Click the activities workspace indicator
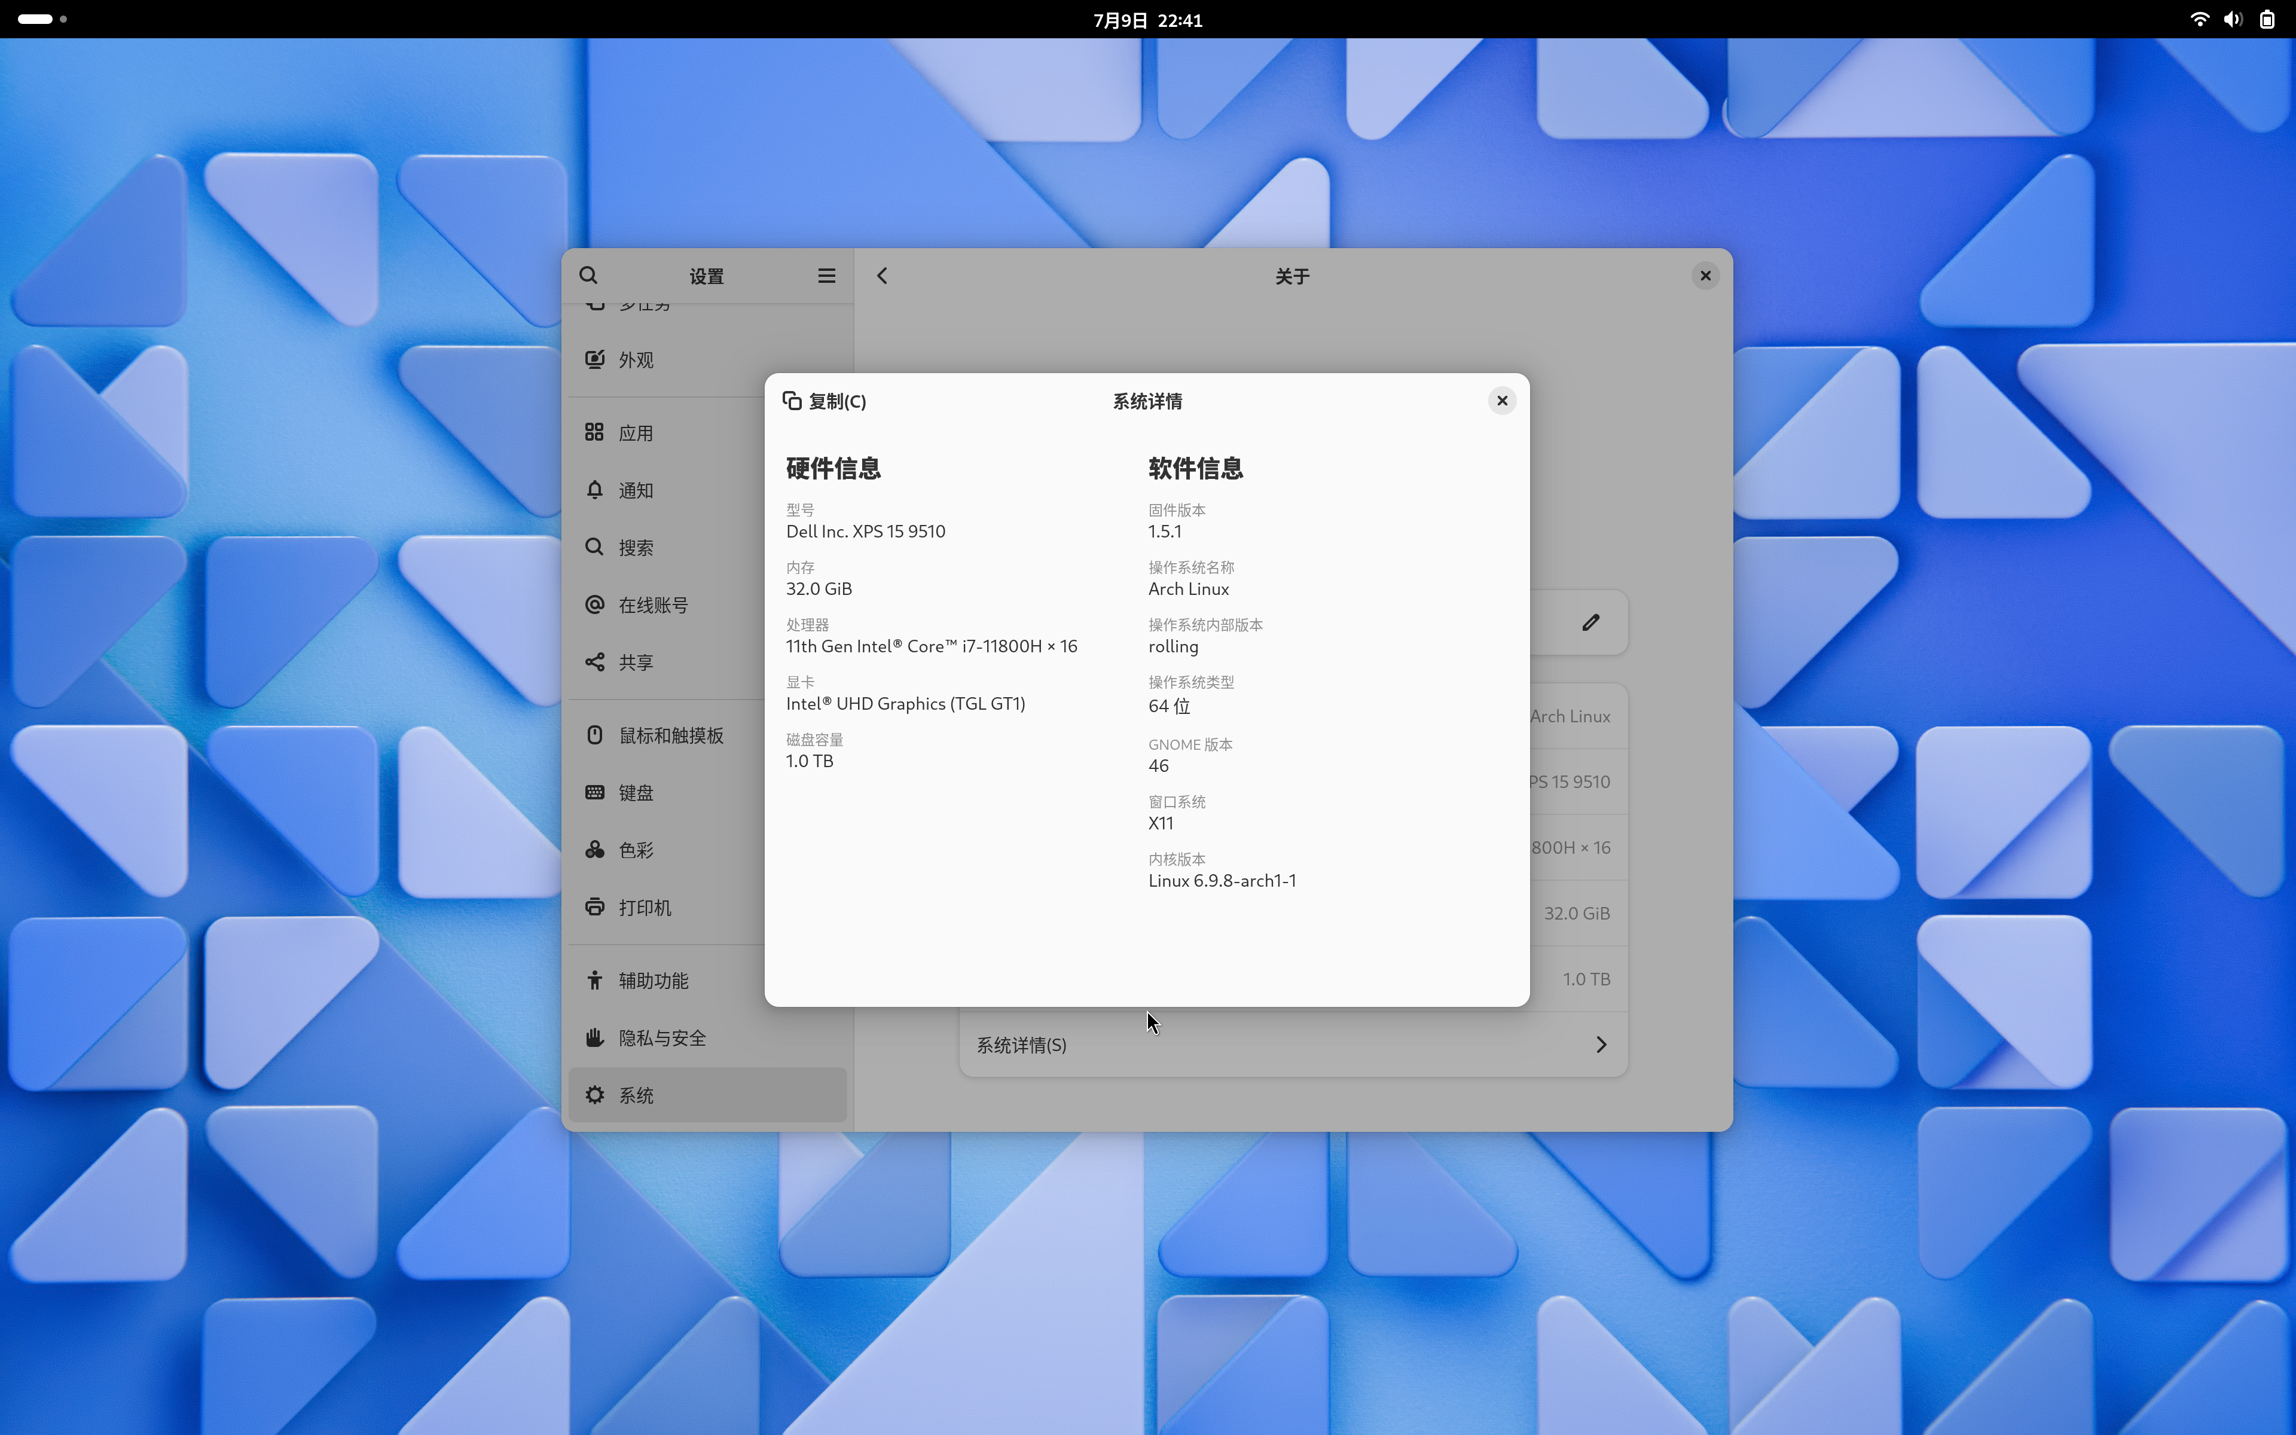 point(42,19)
